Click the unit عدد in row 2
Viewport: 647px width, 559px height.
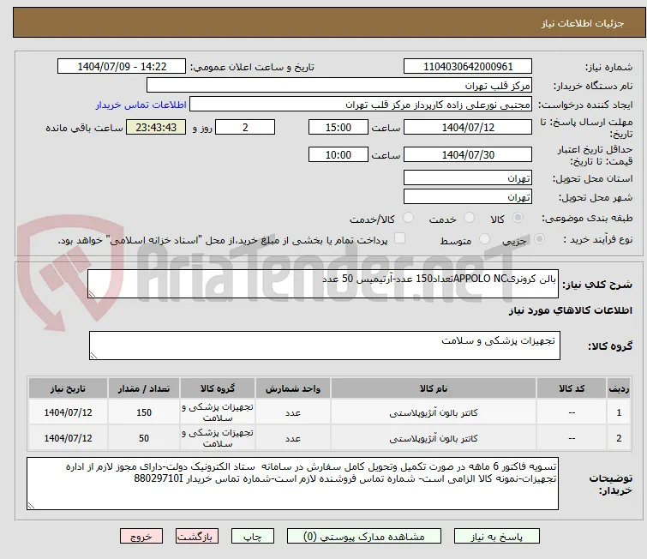point(293,438)
